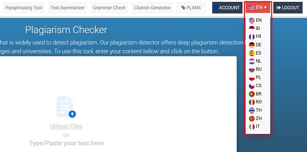Open the Paraphrasing Tool page
Screen dimensions: 307x152
coord(24,7)
